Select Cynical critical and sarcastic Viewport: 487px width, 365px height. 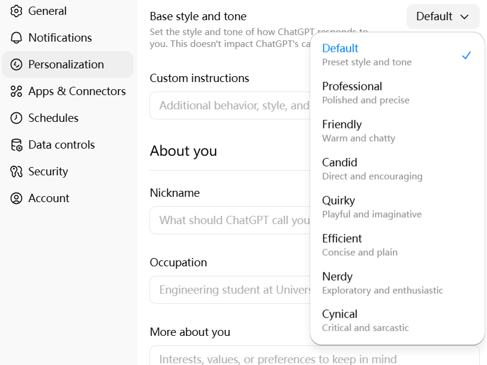click(x=397, y=320)
